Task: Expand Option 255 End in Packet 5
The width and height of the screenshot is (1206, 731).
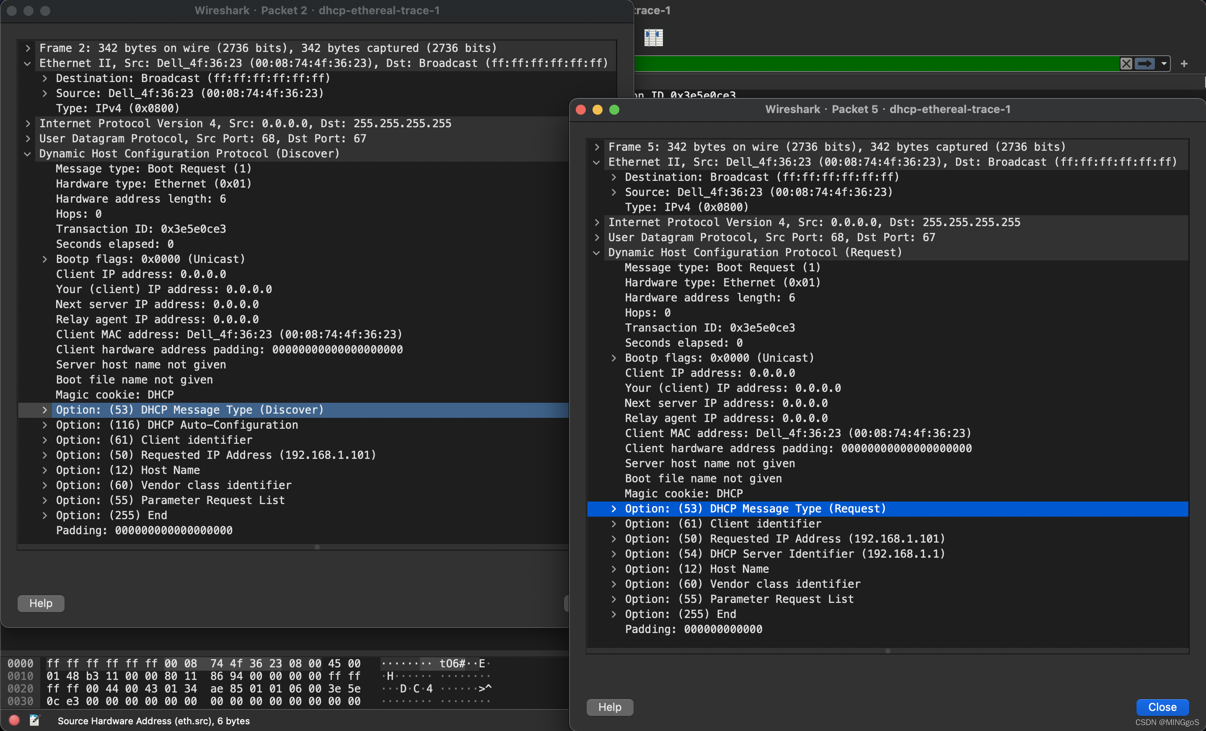Action: point(613,614)
